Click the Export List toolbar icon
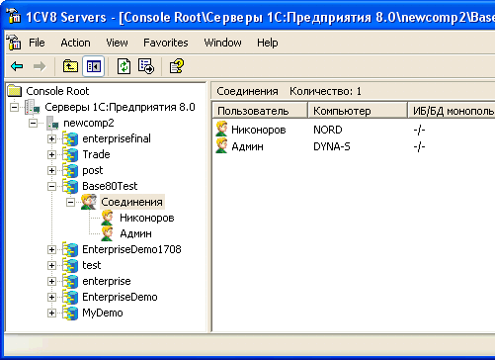The width and height of the screenshot is (495, 360). point(146,66)
